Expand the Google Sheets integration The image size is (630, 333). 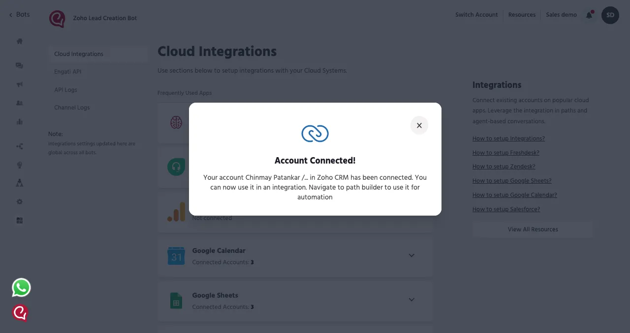(x=411, y=300)
